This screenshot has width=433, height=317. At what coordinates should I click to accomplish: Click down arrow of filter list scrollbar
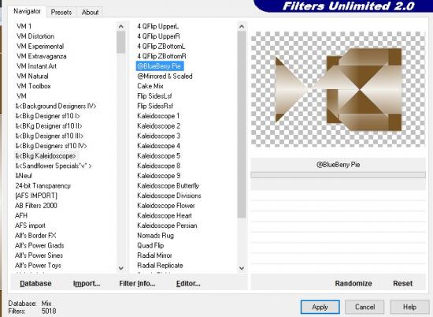(242, 268)
